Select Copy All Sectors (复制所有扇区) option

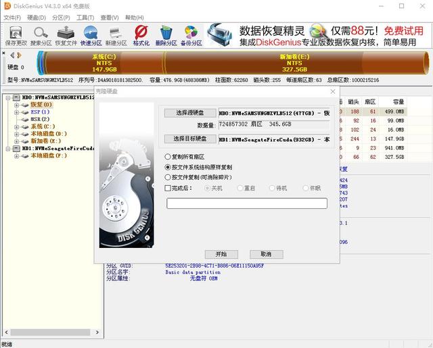click(x=185, y=157)
